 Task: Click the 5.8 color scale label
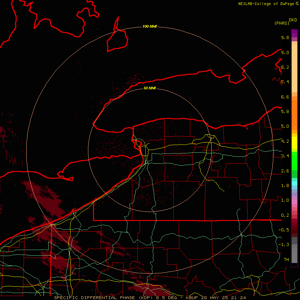pos(285,111)
